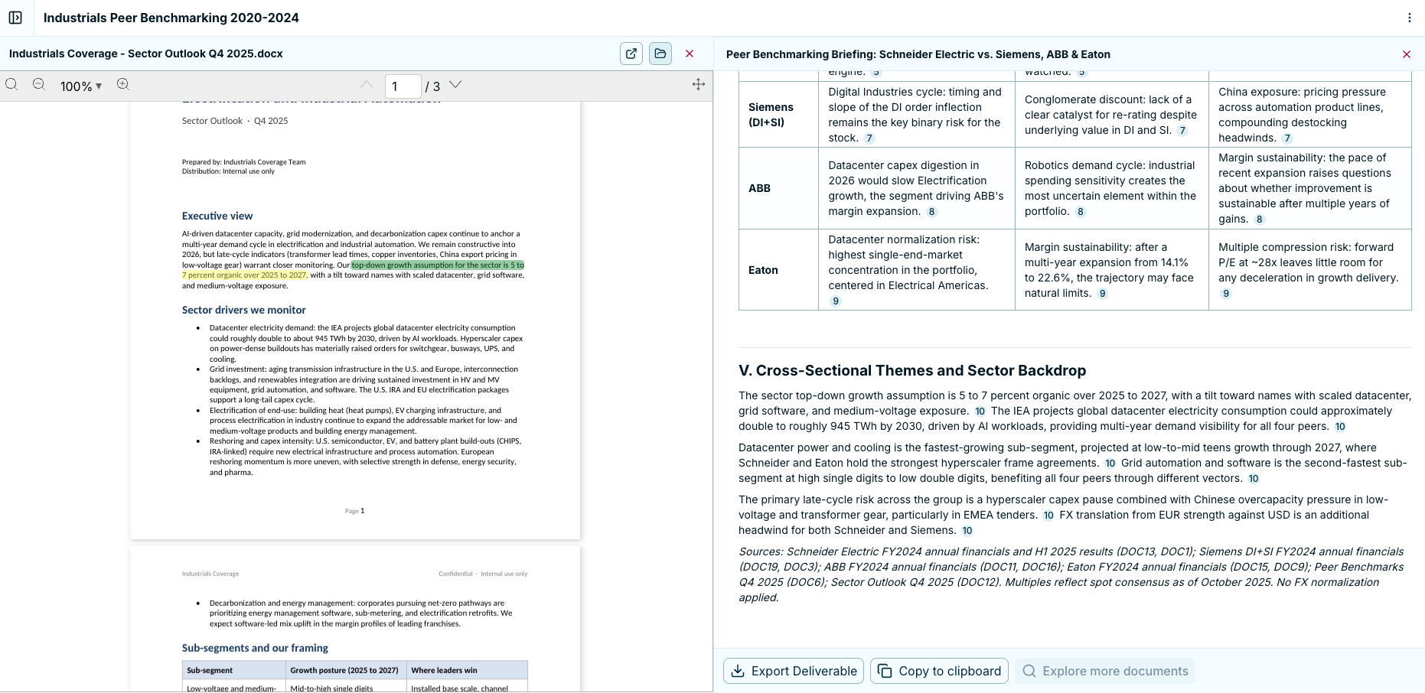Select Sub-segments and our framing heading
The height and width of the screenshot is (693, 1425).
pyautogui.click(x=255, y=648)
